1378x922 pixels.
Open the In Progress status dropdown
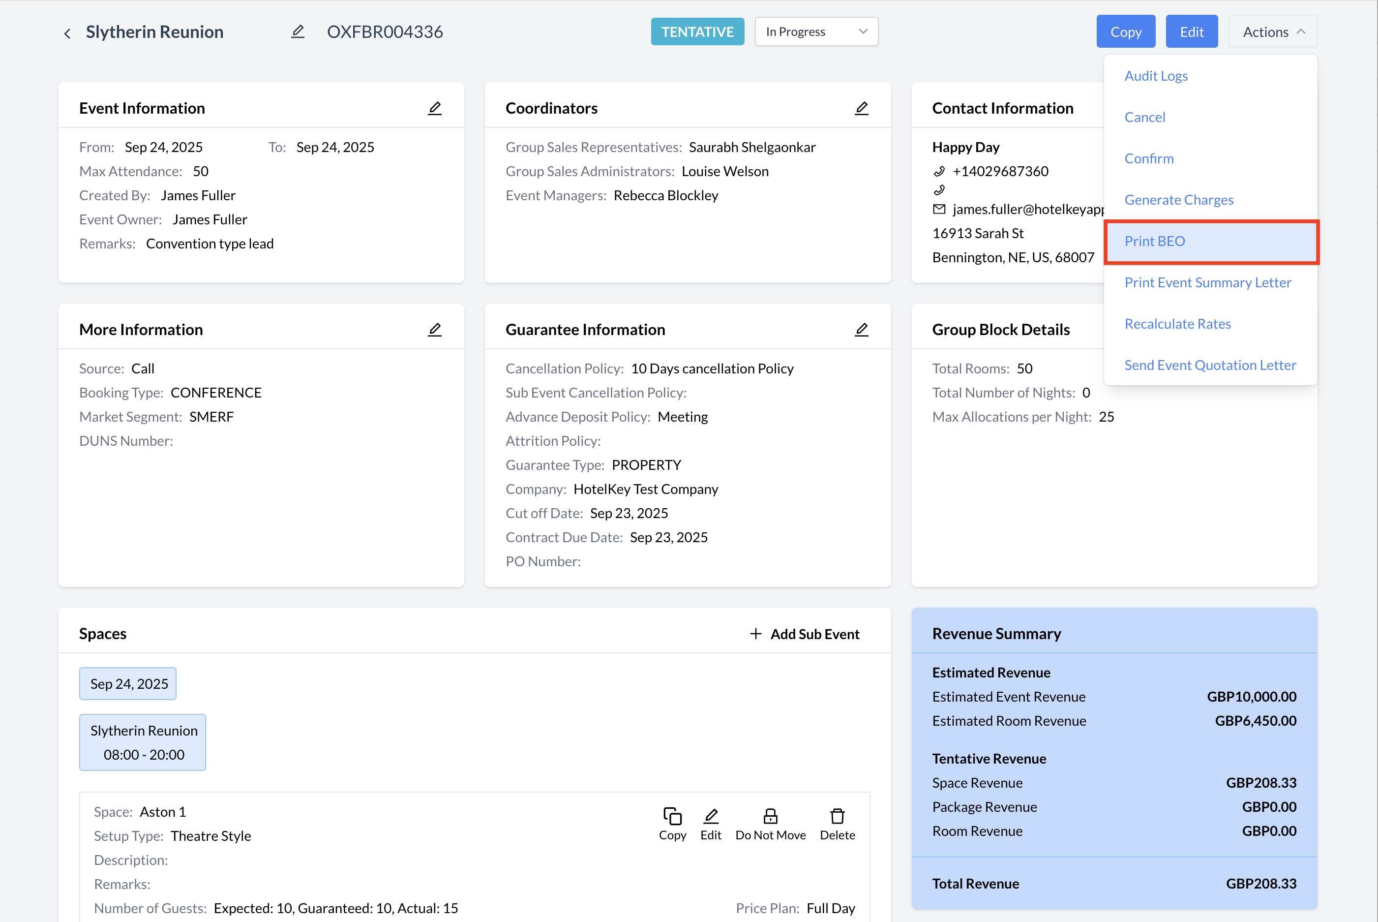pos(815,32)
